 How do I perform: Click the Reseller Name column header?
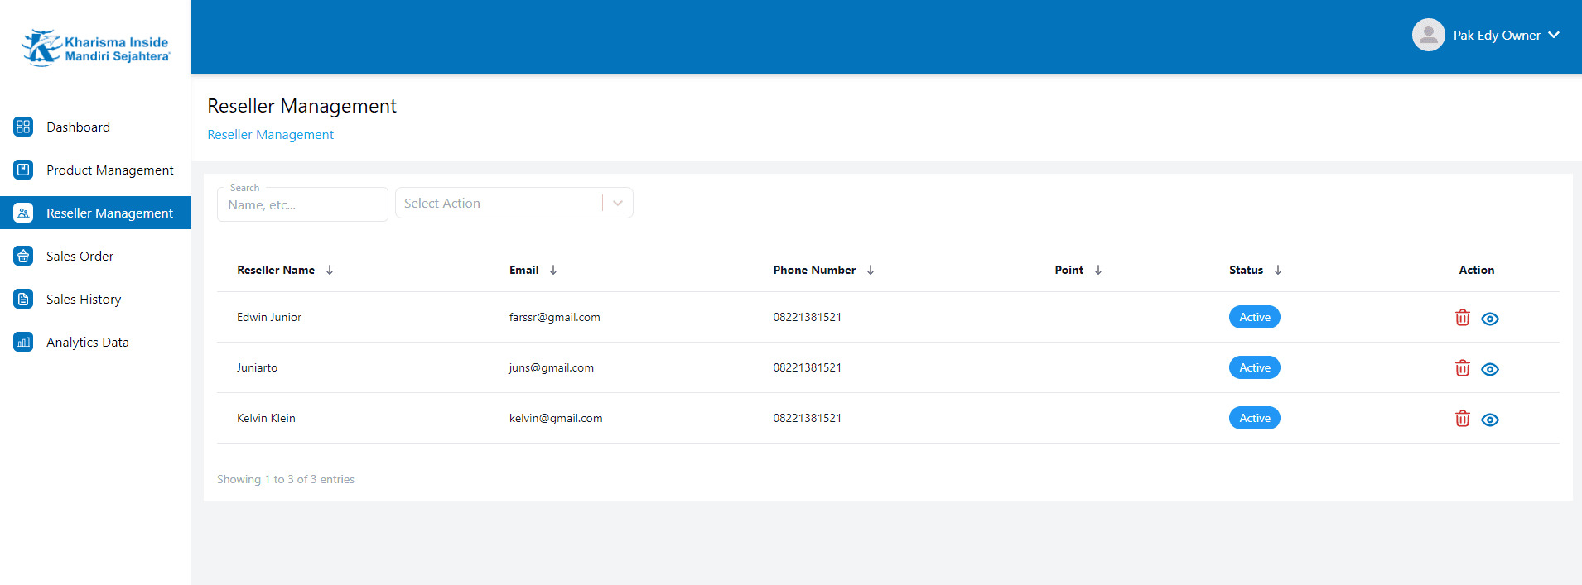[276, 270]
